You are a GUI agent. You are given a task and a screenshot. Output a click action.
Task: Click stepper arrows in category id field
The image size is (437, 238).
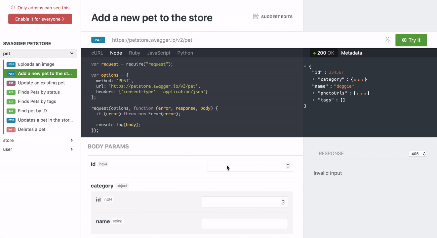click(283, 202)
